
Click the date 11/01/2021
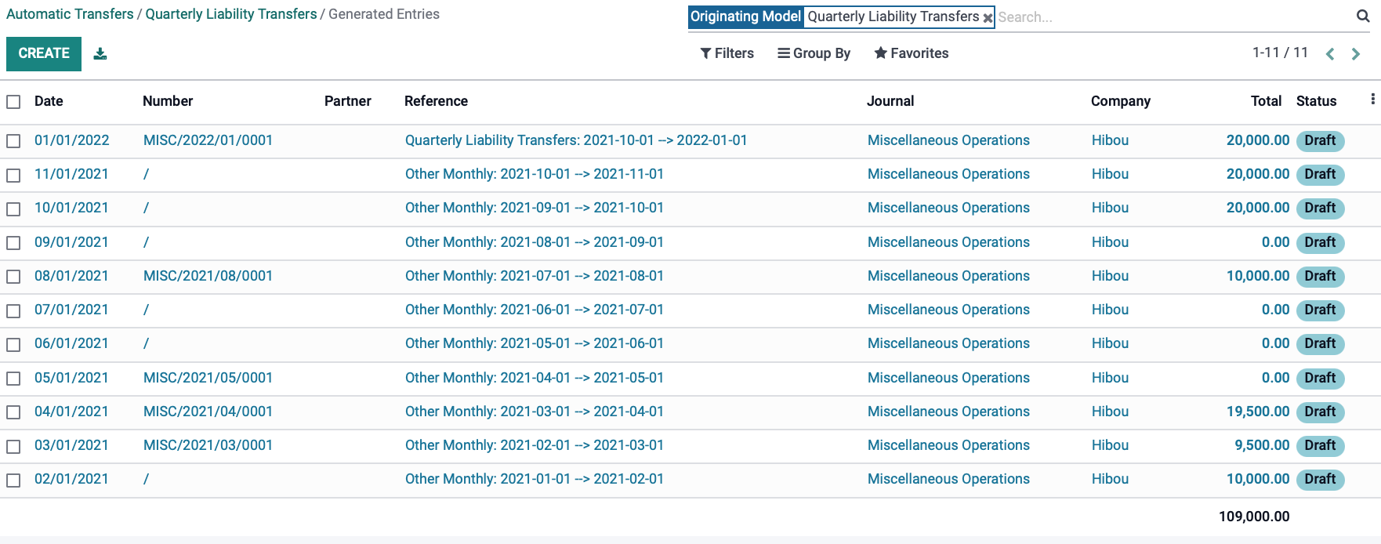tap(71, 174)
